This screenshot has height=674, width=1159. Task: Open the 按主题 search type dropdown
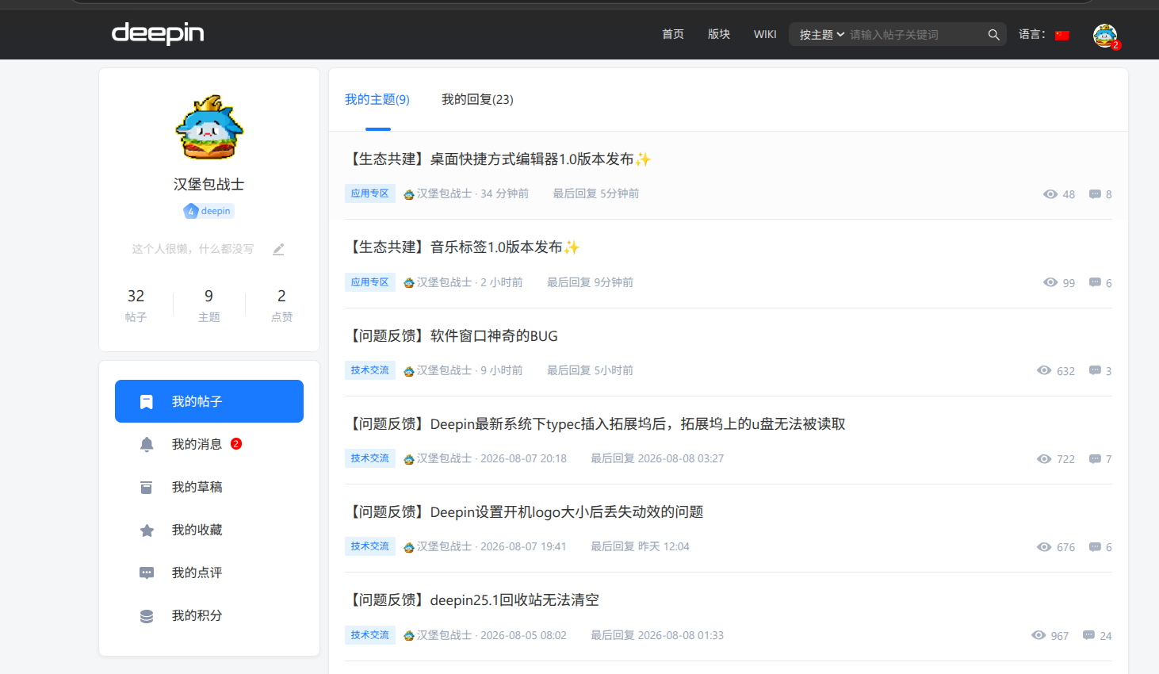[x=822, y=34]
